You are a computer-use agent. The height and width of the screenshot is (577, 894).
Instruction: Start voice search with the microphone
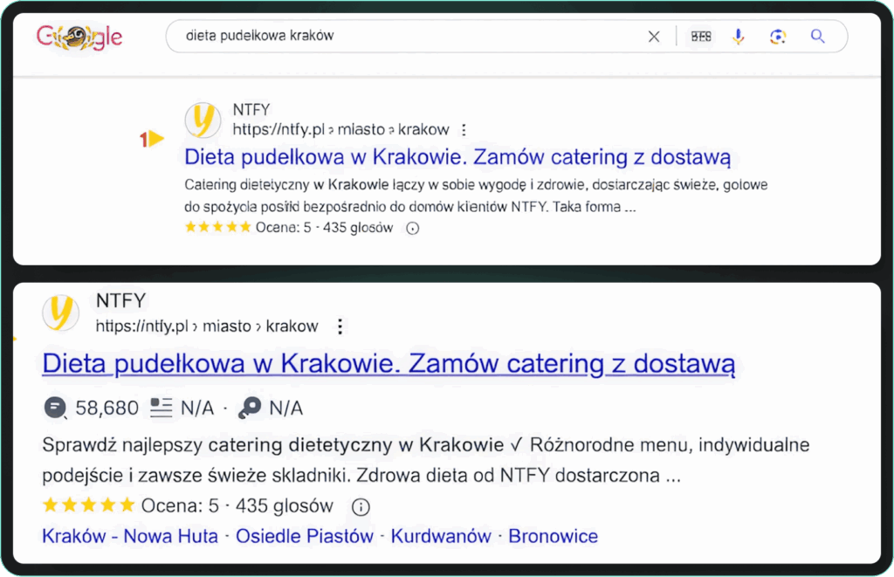[x=739, y=37]
